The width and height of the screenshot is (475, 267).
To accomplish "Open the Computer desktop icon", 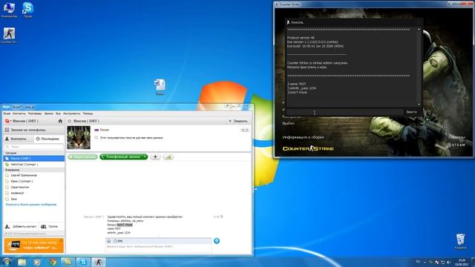I will [x=9, y=9].
